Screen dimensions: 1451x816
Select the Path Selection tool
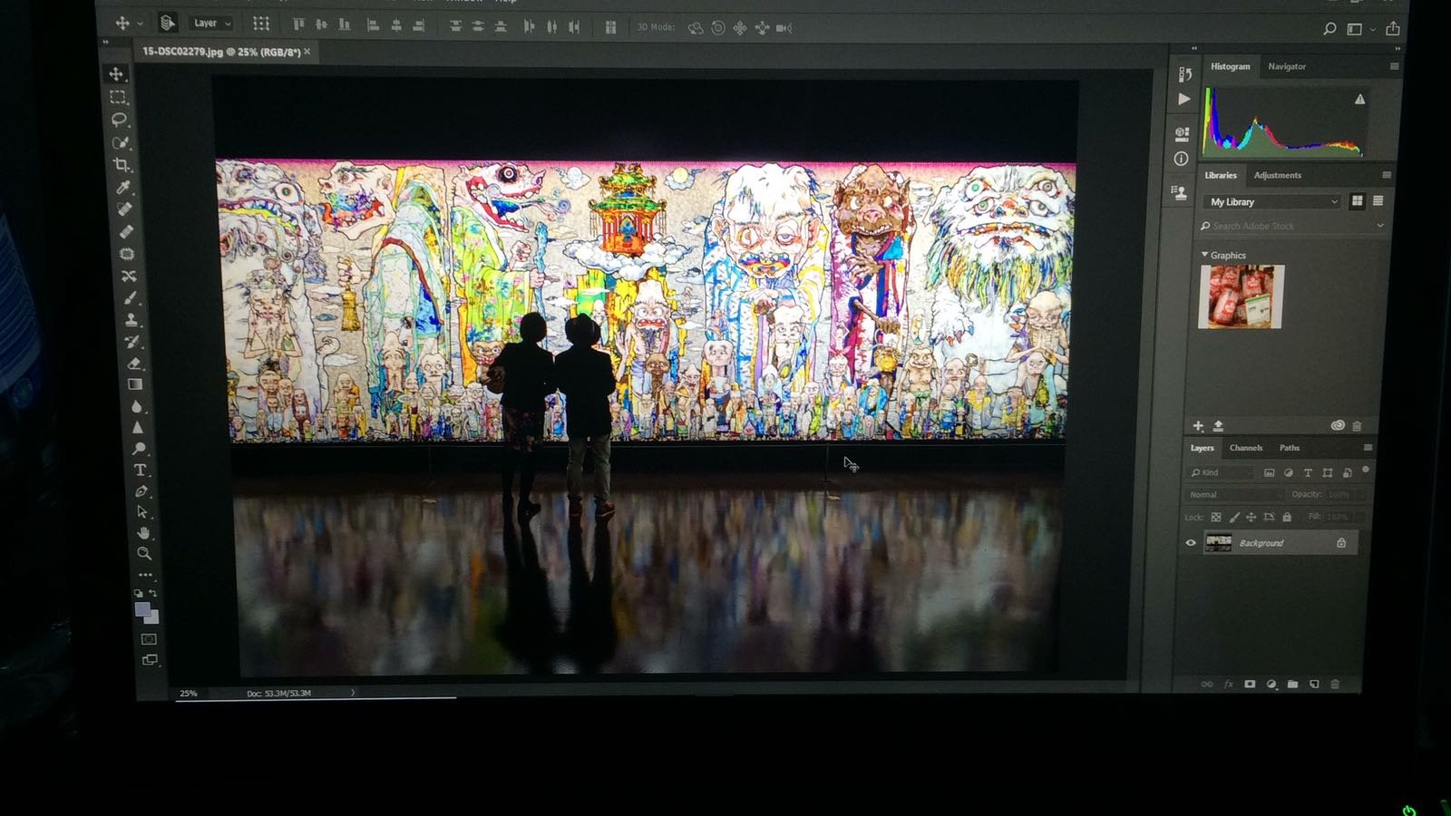coord(142,512)
